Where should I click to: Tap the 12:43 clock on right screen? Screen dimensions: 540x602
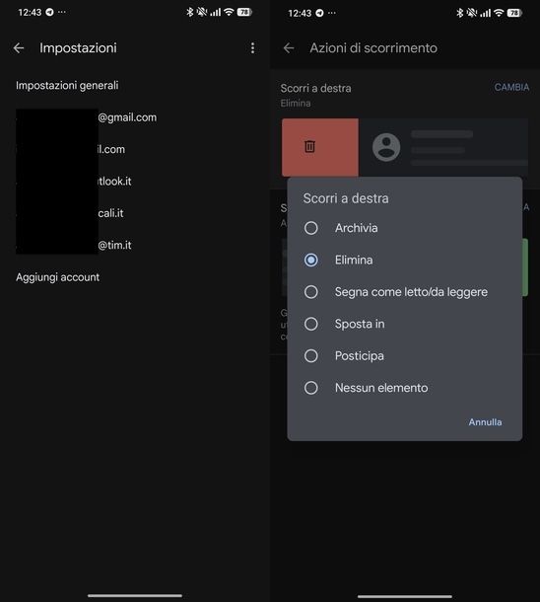point(300,14)
